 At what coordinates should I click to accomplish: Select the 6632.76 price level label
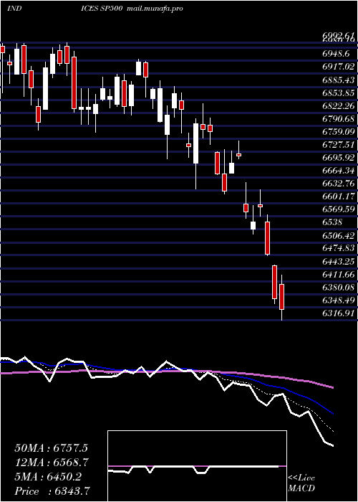338,184
